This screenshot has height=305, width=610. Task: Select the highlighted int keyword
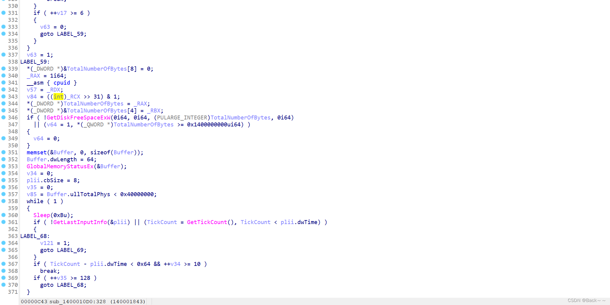[x=58, y=97]
